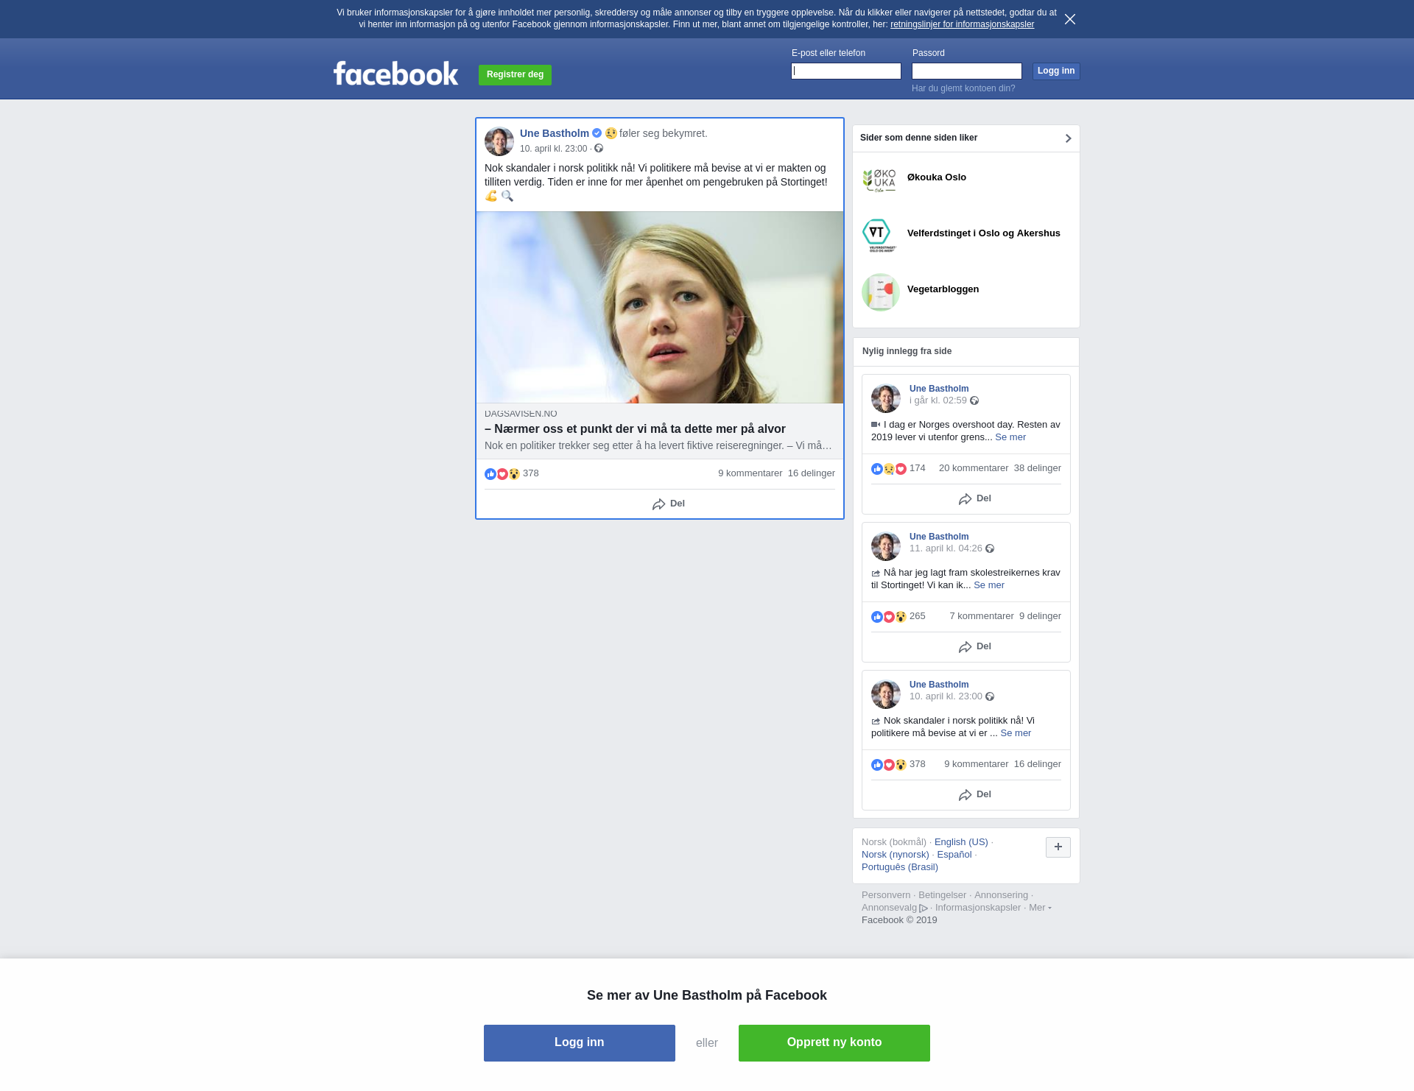
Task: Click Del on sidebar Nok skandaler post
Action: coord(975,794)
